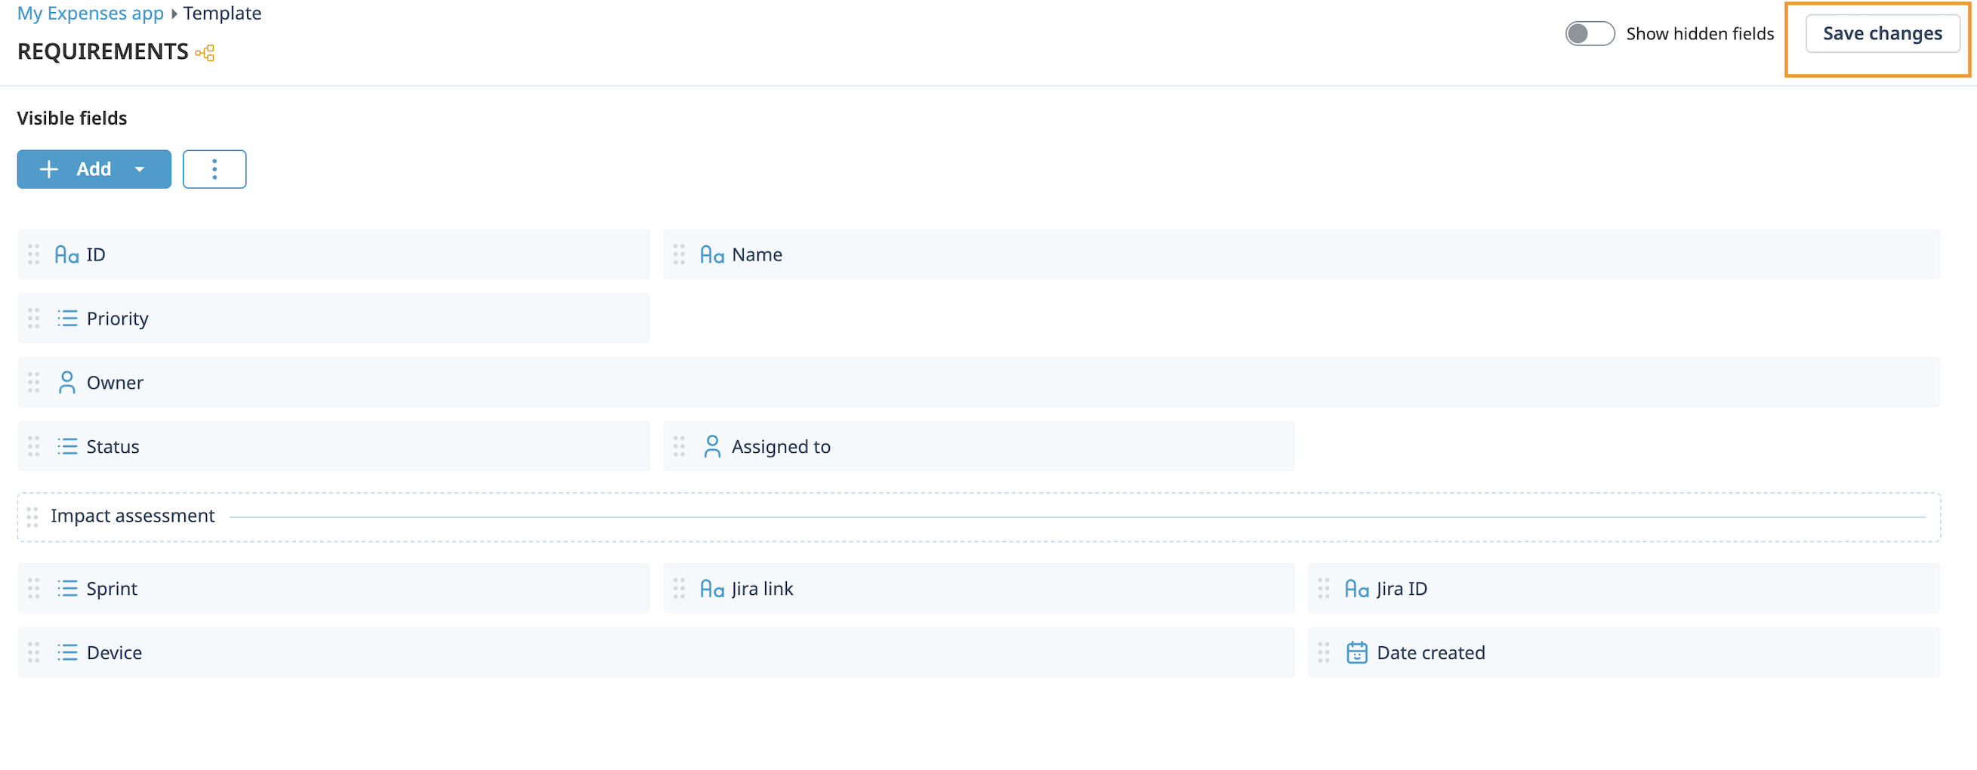Click the text icon beside Jira link
The image size is (1977, 770).
tap(711, 589)
